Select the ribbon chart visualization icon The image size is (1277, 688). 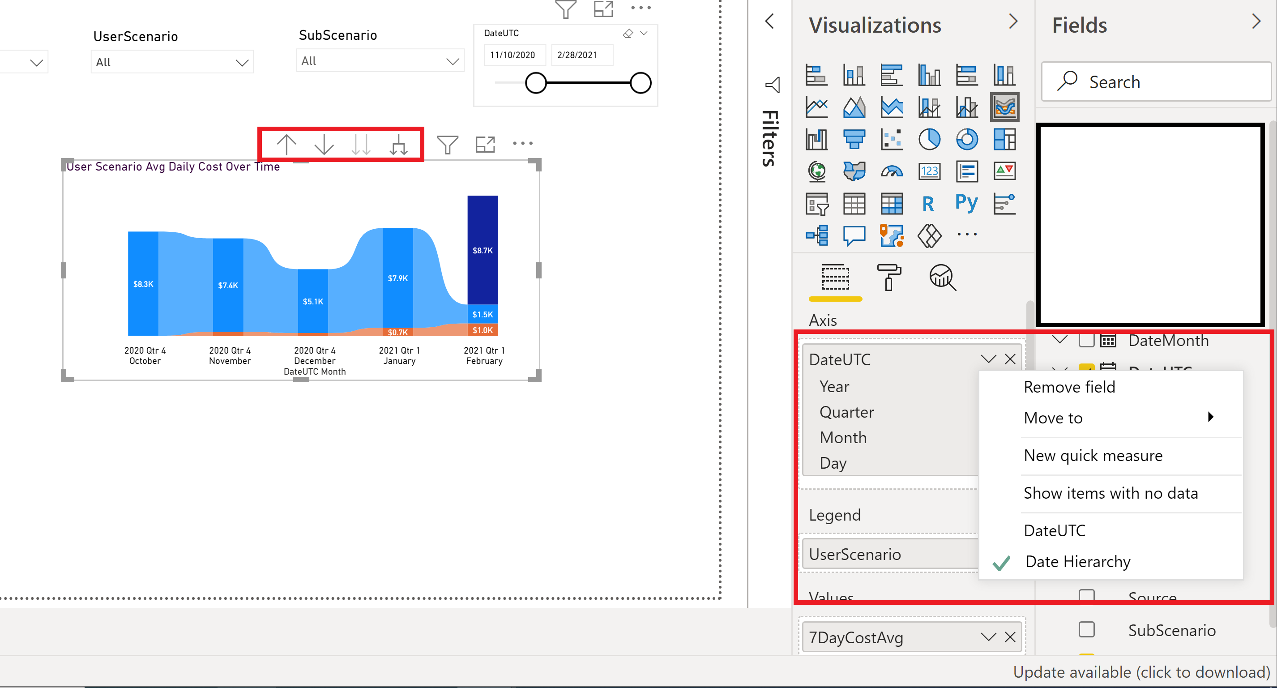click(1004, 107)
